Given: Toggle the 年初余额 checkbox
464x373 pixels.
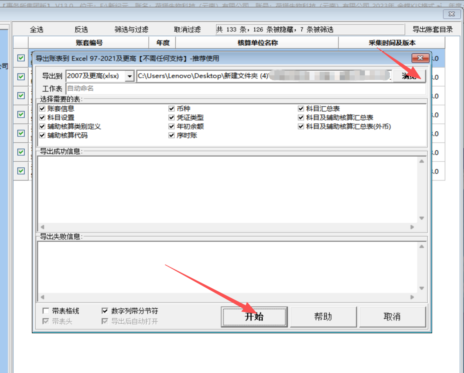Looking at the screenshot, I should (x=172, y=126).
